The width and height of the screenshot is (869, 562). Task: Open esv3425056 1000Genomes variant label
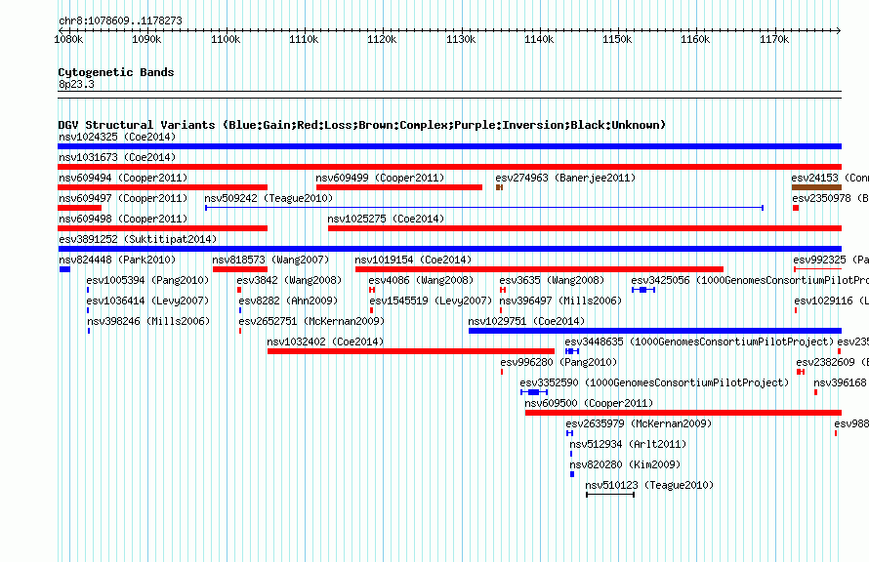(750, 280)
